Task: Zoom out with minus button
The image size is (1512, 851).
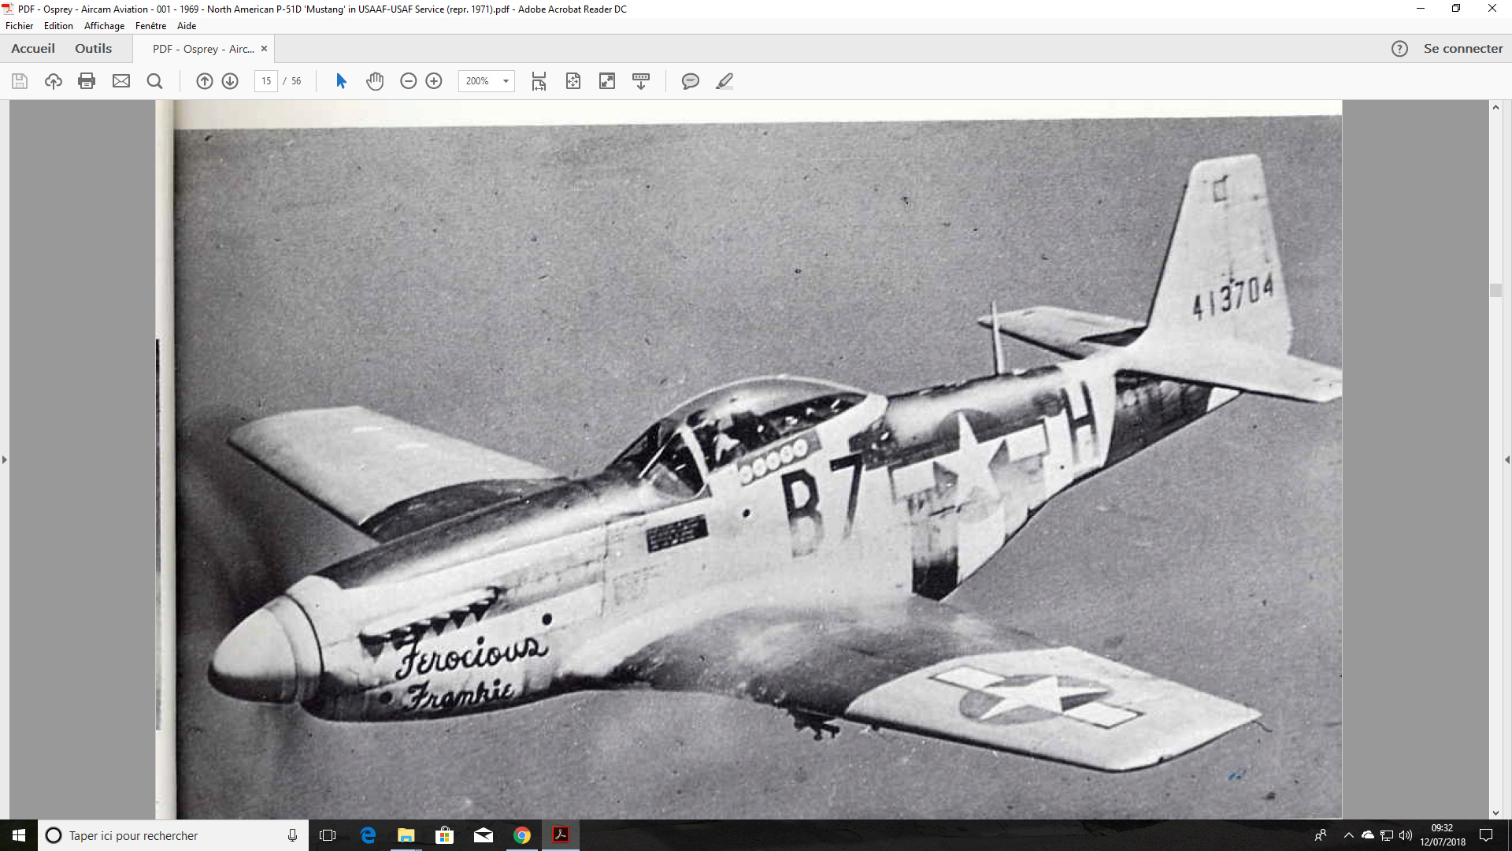Action: (x=408, y=81)
